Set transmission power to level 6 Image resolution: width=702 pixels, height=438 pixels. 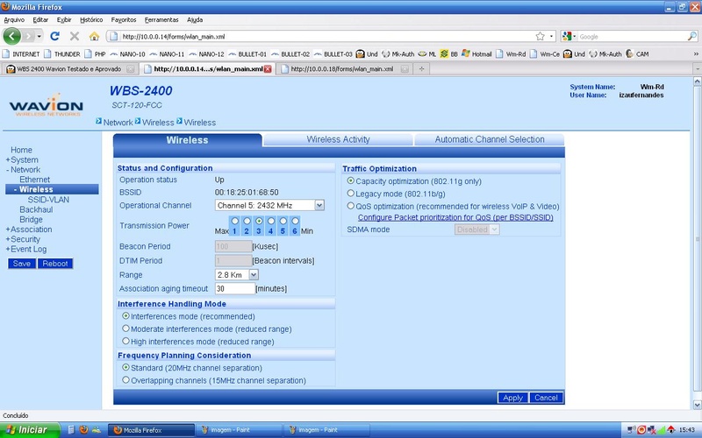pos(295,221)
